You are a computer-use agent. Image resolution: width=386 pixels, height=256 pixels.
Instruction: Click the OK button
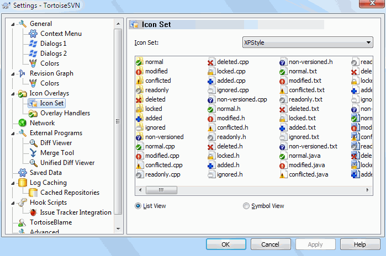(x=226, y=244)
